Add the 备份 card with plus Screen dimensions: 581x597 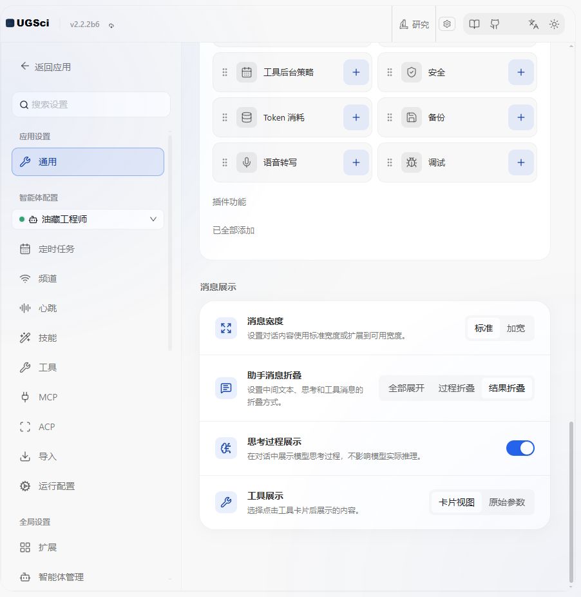[521, 117]
